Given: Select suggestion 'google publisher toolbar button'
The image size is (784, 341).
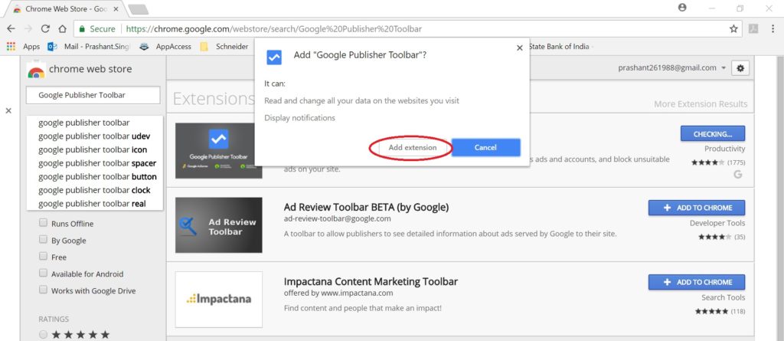Looking at the screenshot, I should 94,177.
